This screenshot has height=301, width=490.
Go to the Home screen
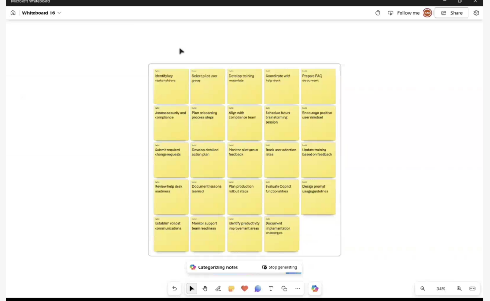coord(13,13)
